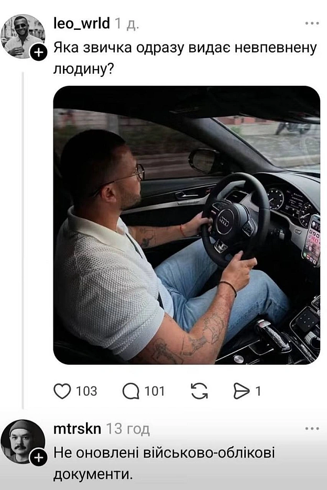Screen dimensions: 327x490
Task: Open the leo_wrld username link
Action: click(82, 24)
